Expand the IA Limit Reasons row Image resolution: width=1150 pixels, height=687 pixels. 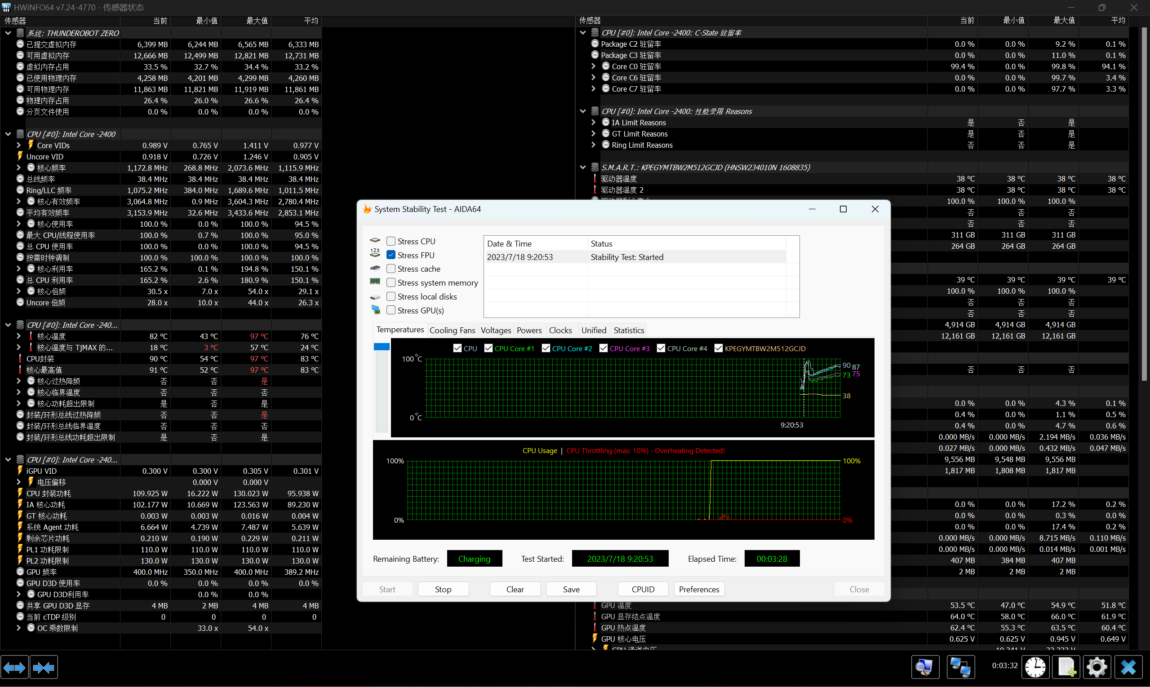[594, 122]
